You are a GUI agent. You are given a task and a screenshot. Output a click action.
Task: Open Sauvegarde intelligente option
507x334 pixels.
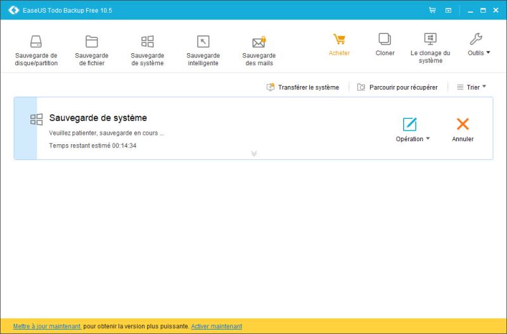[x=203, y=51]
